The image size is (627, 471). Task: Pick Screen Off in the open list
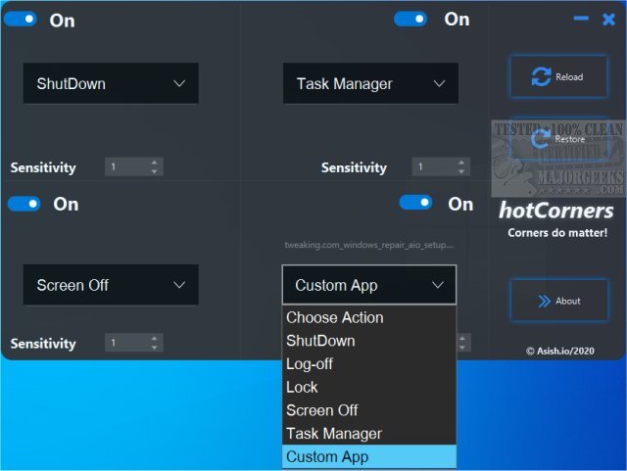tap(369, 410)
